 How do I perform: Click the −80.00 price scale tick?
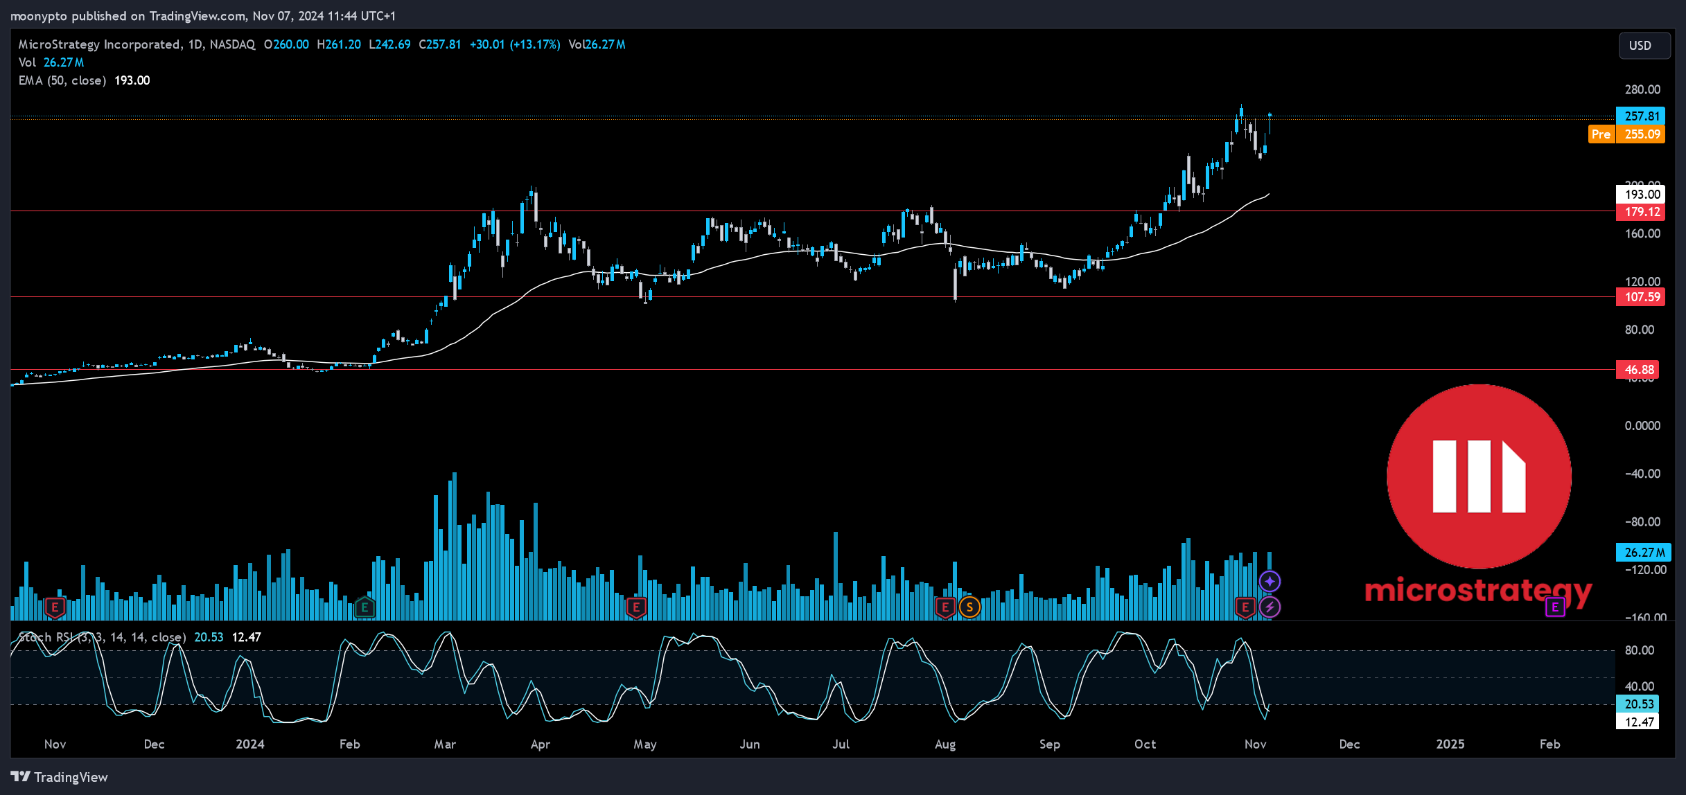point(1642,522)
